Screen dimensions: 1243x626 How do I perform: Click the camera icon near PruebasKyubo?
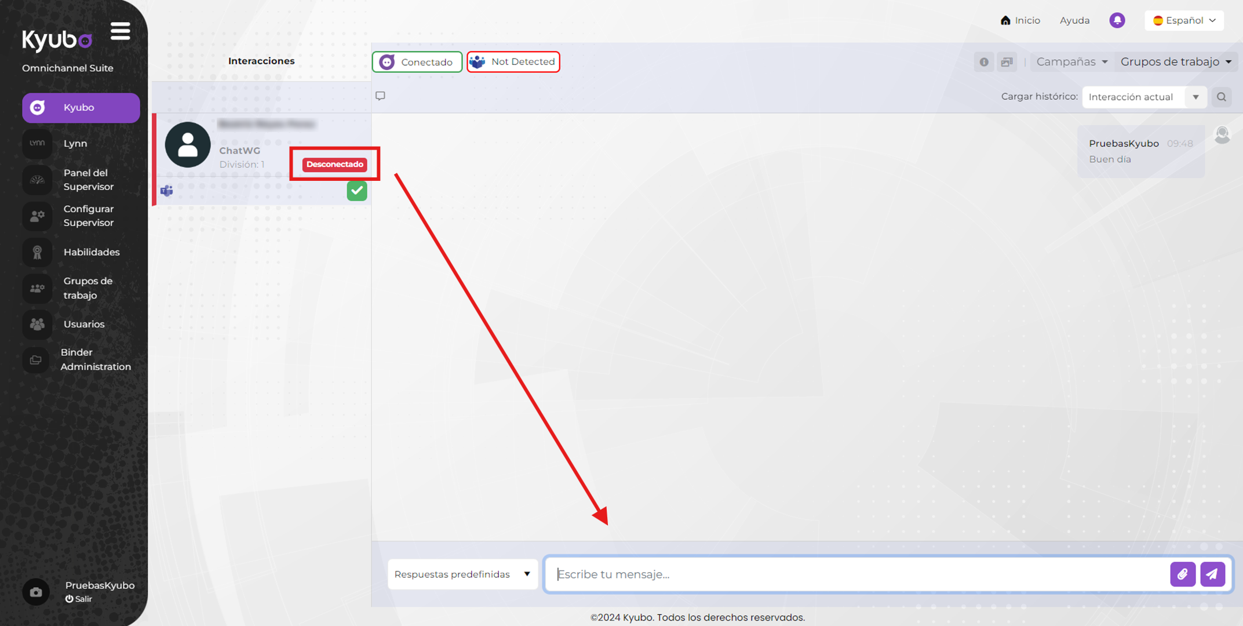(x=36, y=592)
